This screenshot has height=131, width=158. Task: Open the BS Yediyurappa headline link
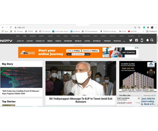click(x=81, y=100)
